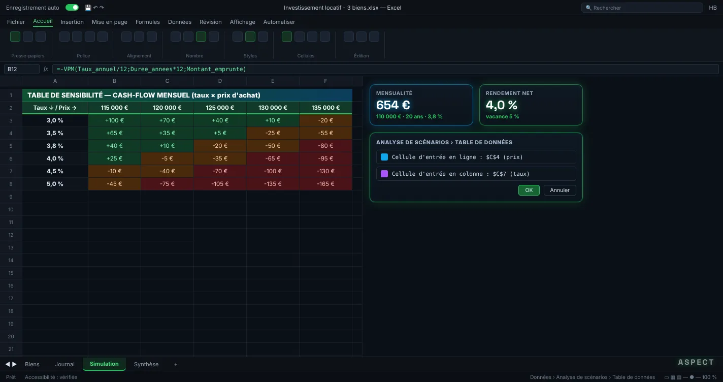Add a new sheet with the plus icon
723x382 pixels.
176,364
